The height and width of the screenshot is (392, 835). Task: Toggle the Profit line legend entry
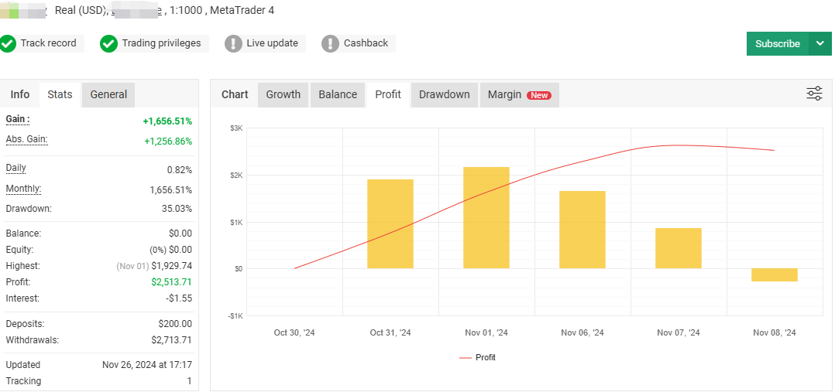point(477,357)
